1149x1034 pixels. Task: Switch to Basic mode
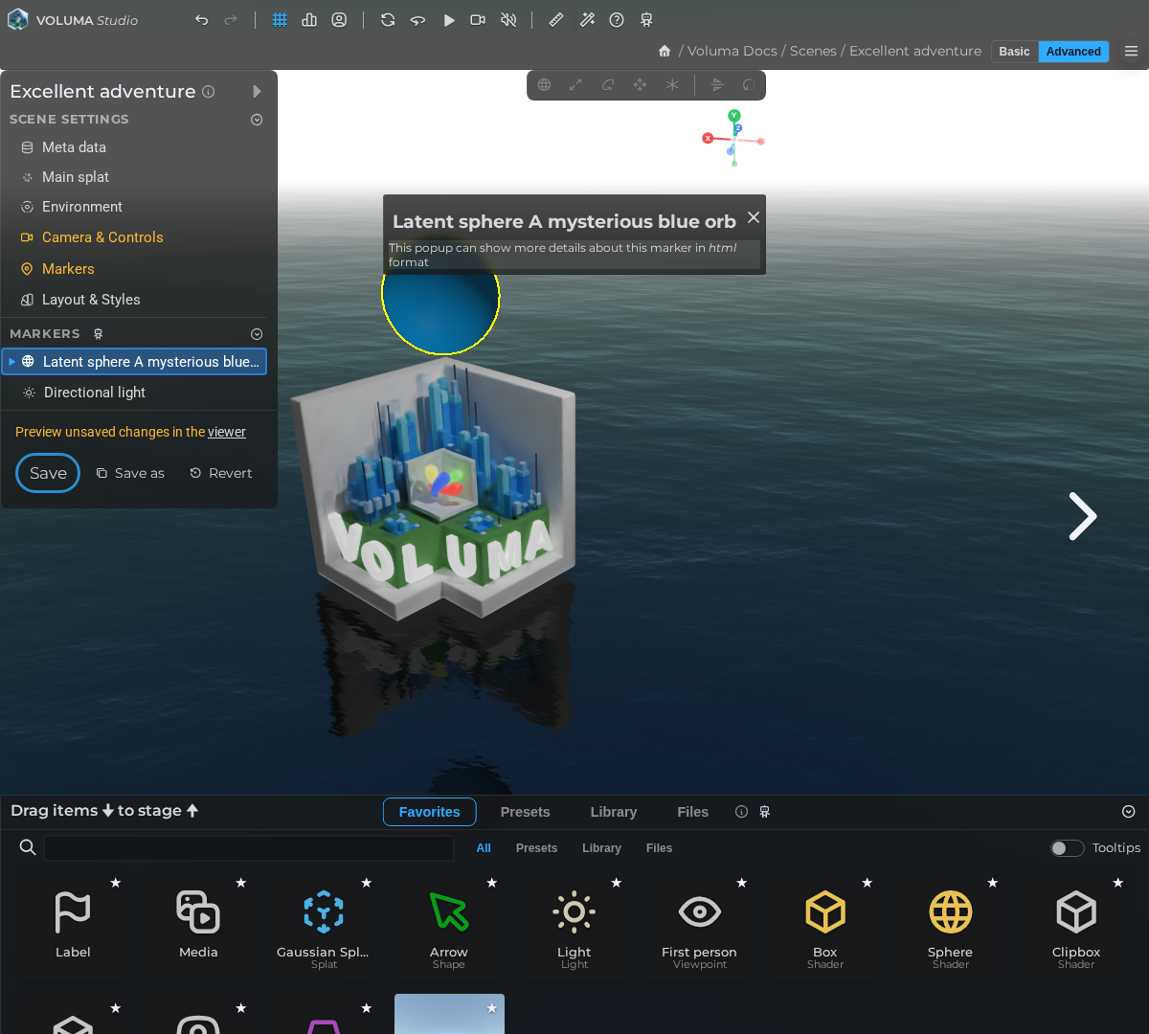[1014, 52]
